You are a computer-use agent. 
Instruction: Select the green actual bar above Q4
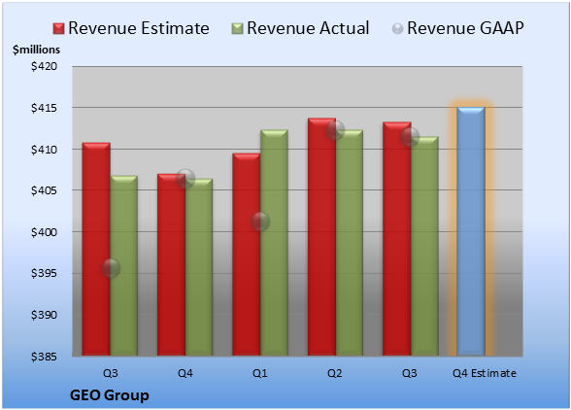(x=199, y=267)
